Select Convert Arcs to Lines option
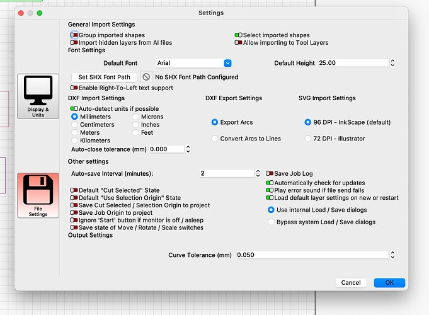 point(215,139)
